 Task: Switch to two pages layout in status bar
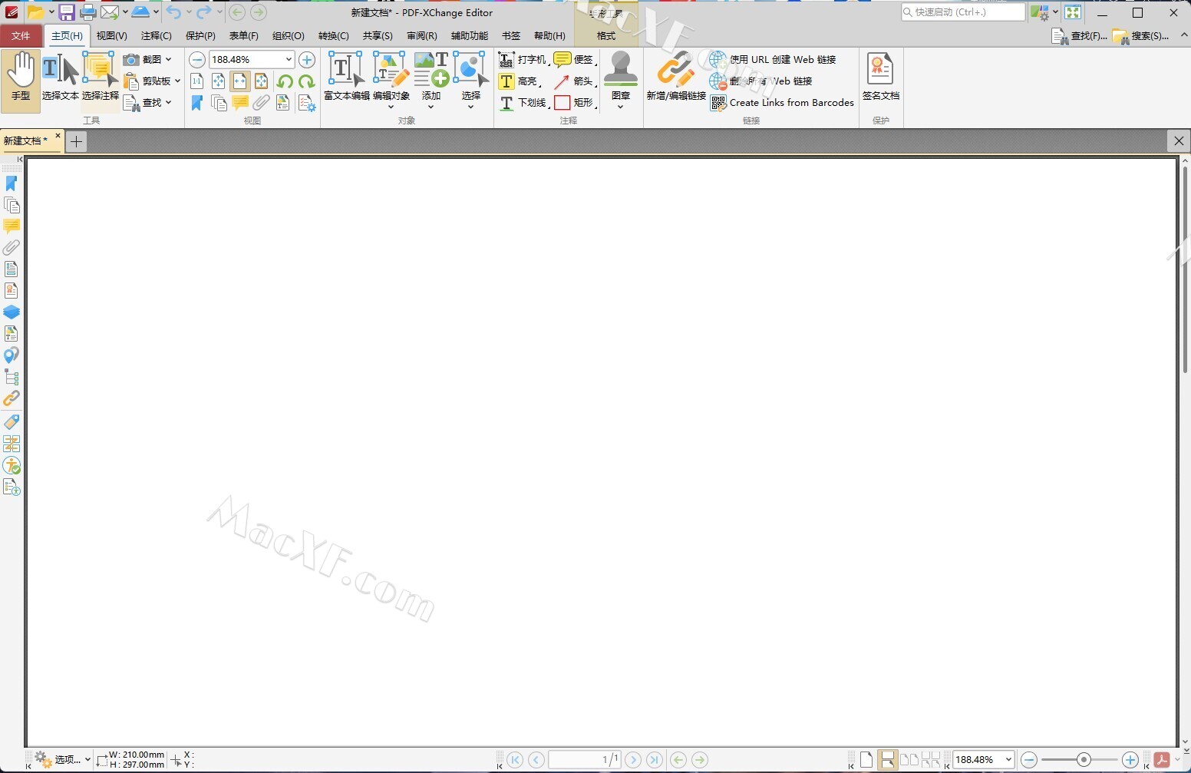coord(909,760)
